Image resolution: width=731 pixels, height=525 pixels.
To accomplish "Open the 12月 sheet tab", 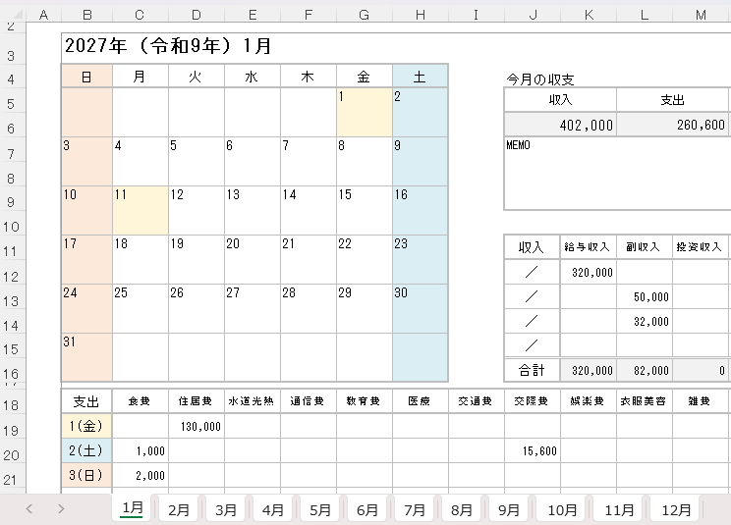I will click(676, 509).
